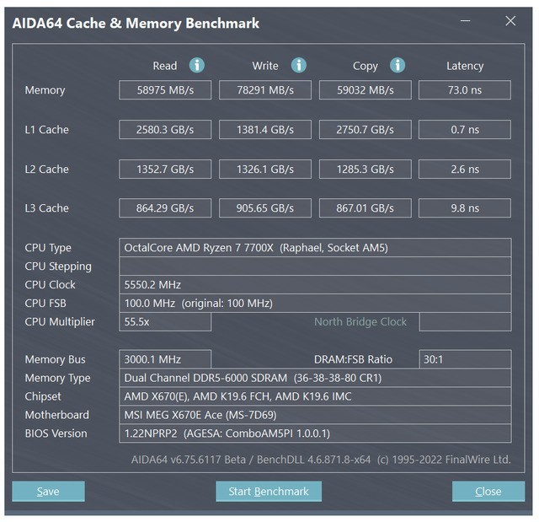Click the CPU Clock 5550.2 MHz field
The width and height of the screenshot is (539, 522).
click(315, 285)
